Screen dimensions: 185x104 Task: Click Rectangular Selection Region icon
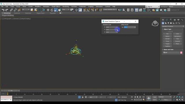click(x=40, y=10)
